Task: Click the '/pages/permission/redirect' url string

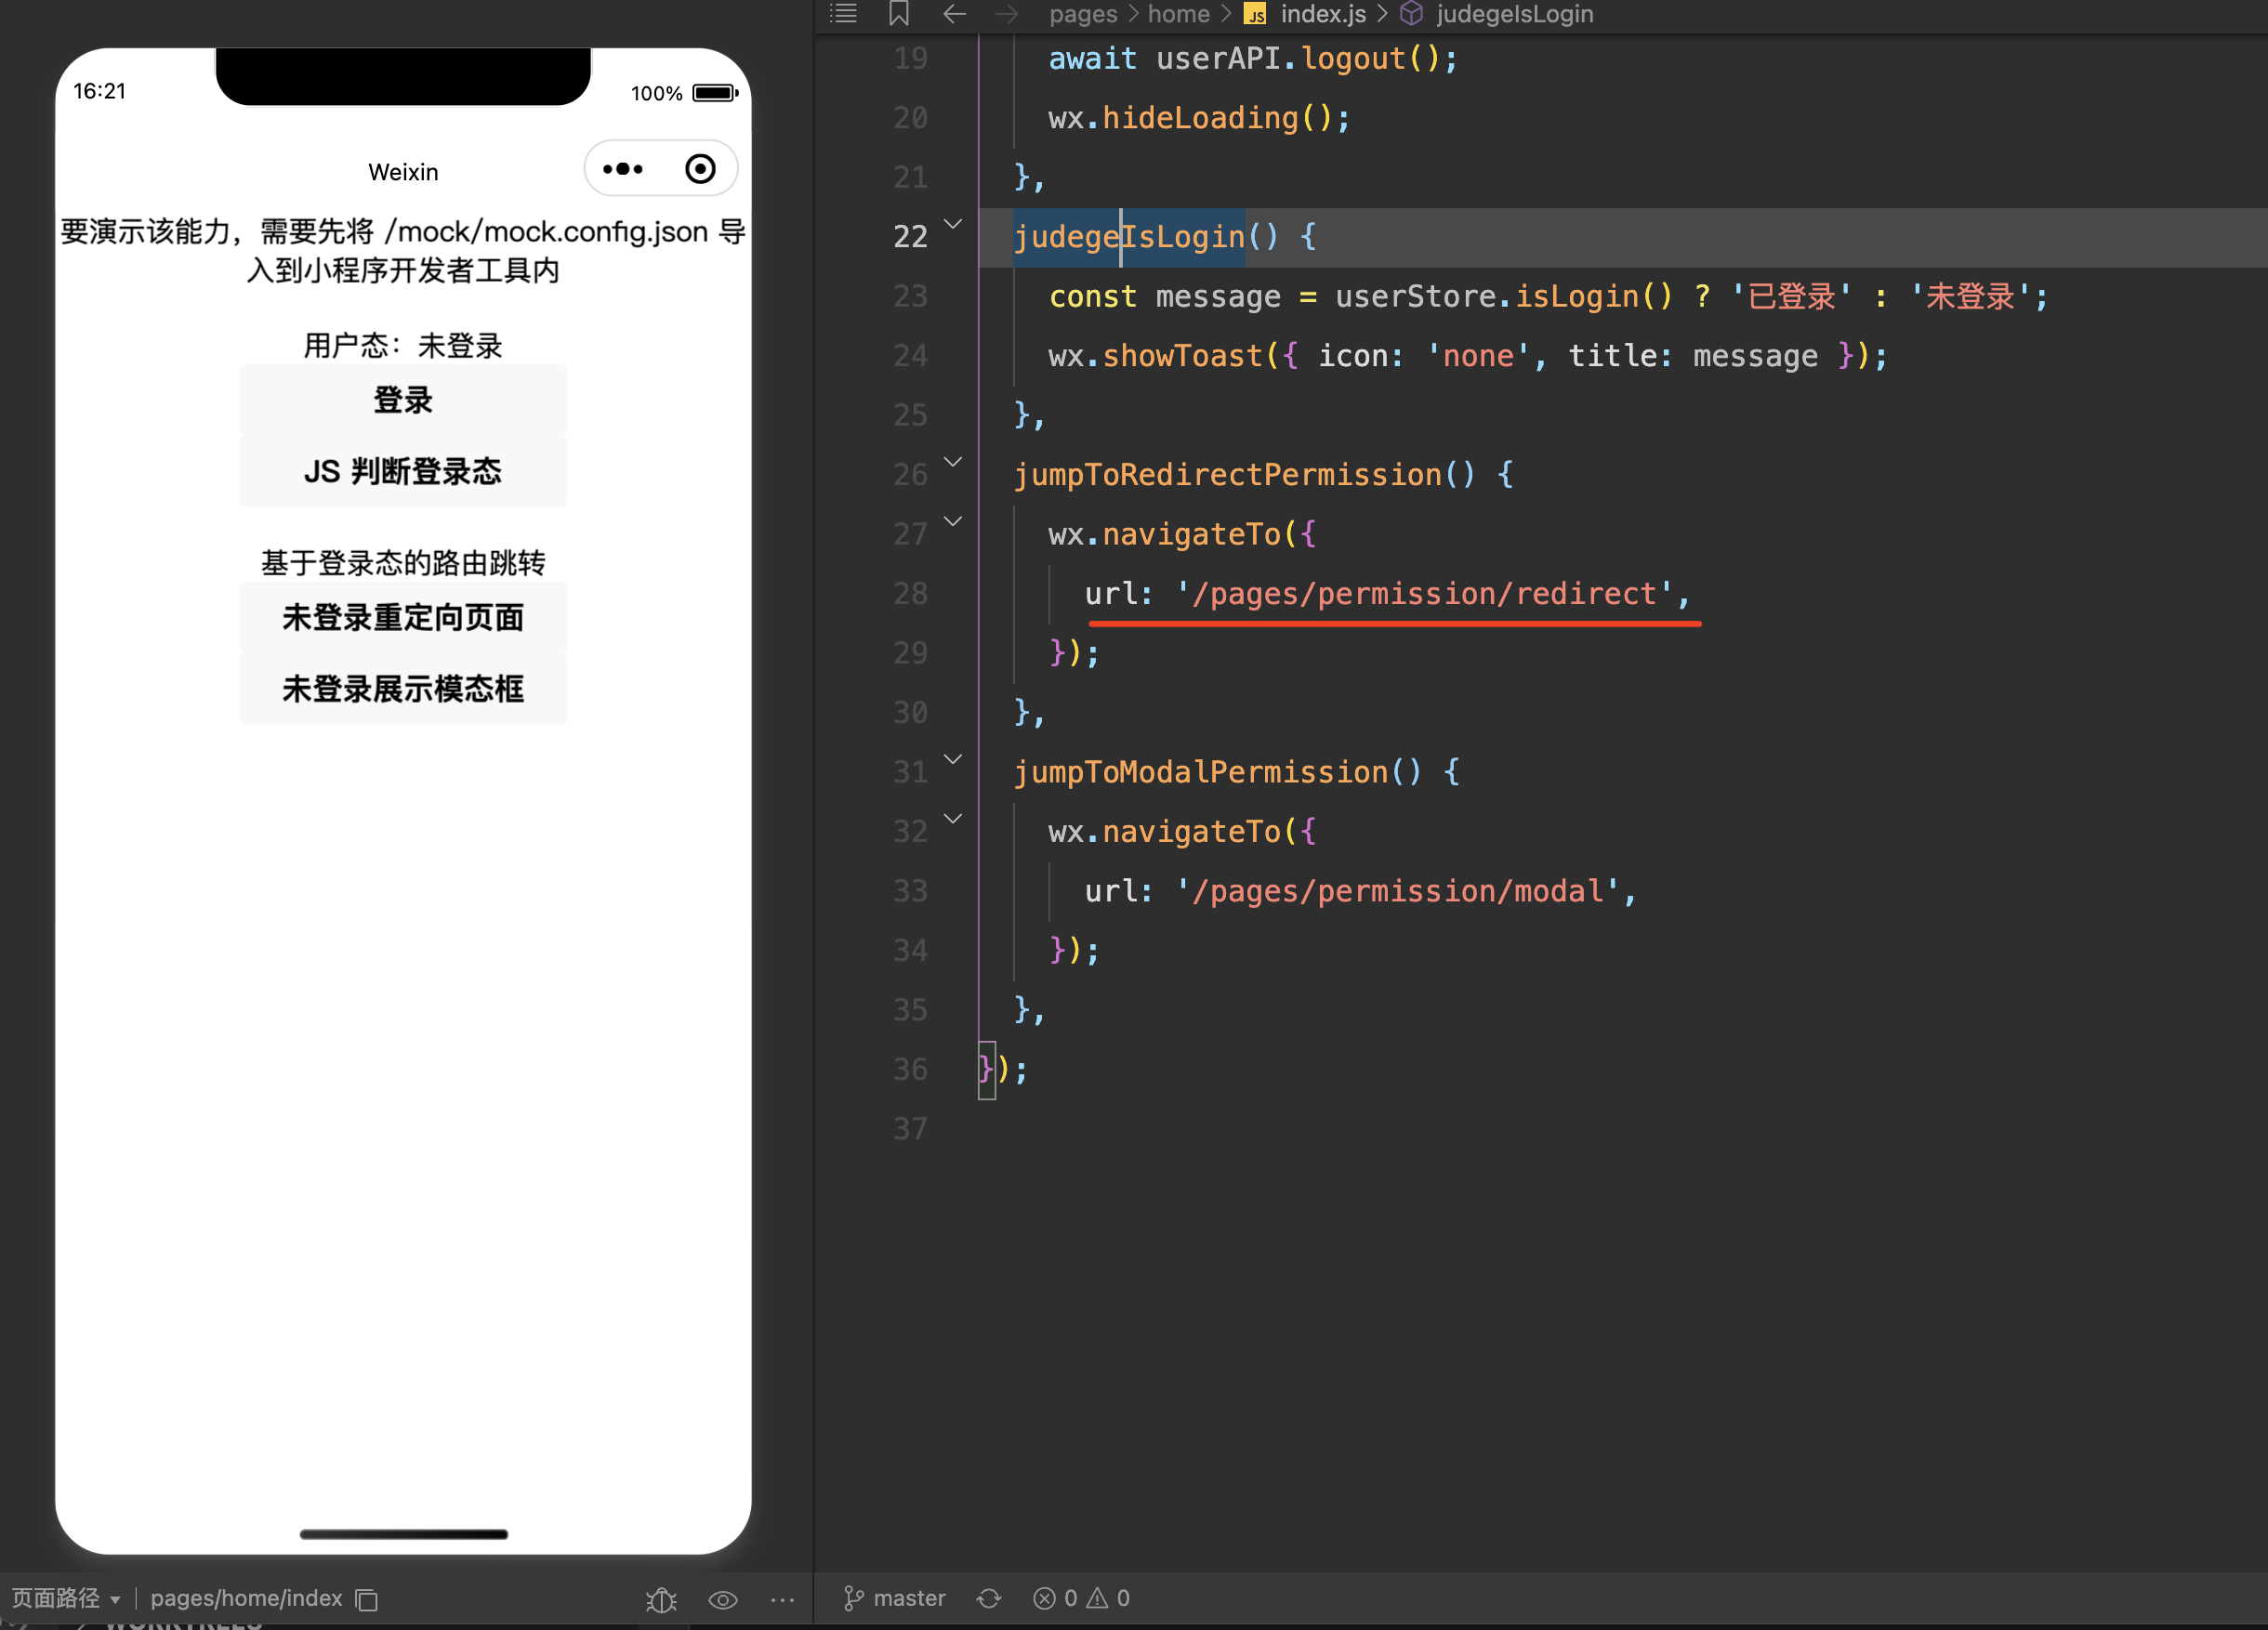Action: (x=1424, y=593)
